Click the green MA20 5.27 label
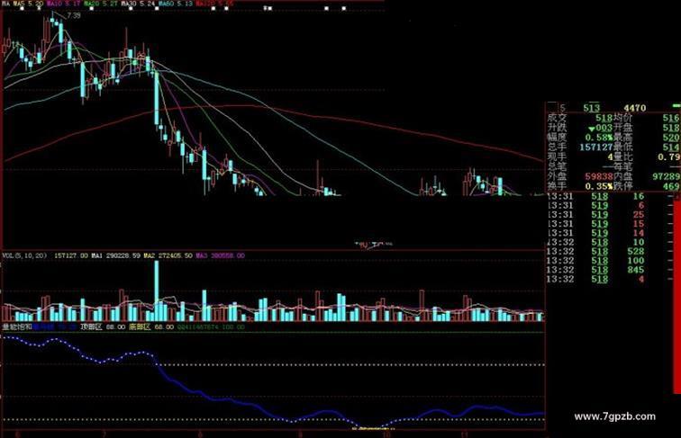 pos(100,4)
